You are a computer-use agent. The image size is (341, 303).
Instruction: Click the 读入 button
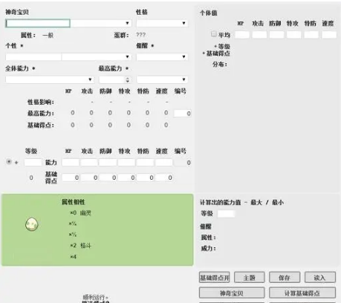pyautogui.click(x=320, y=278)
